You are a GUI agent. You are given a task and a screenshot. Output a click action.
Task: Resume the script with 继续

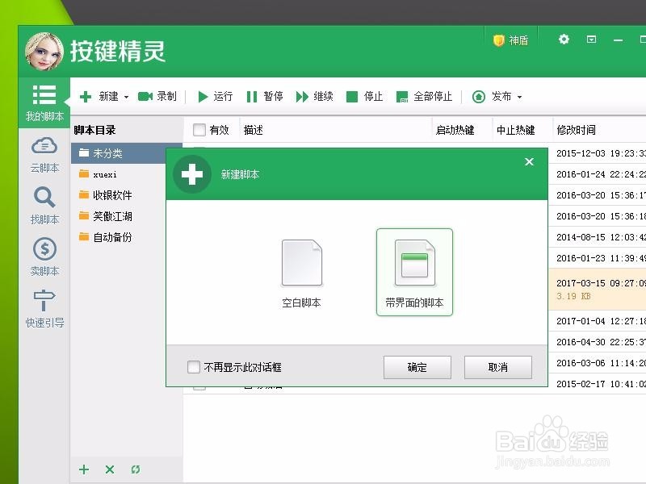point(314,96)
